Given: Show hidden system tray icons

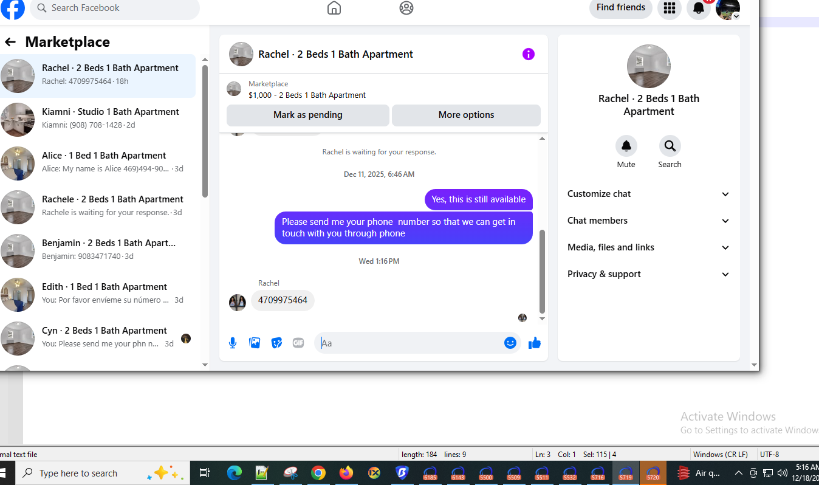Looking at the screenshot, I should [739, 473].
